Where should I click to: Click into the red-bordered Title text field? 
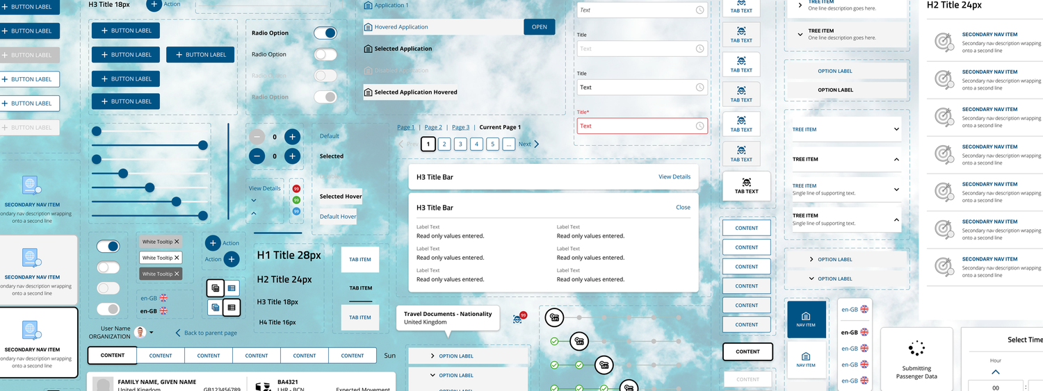click(x=642, y=126)
